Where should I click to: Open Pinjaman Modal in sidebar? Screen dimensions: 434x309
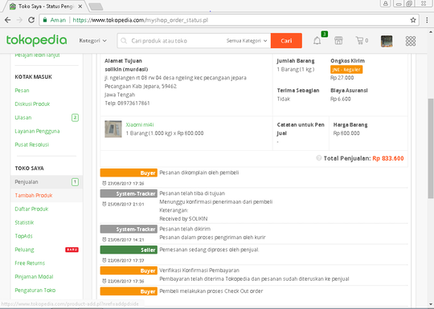[x=34, y=277]
